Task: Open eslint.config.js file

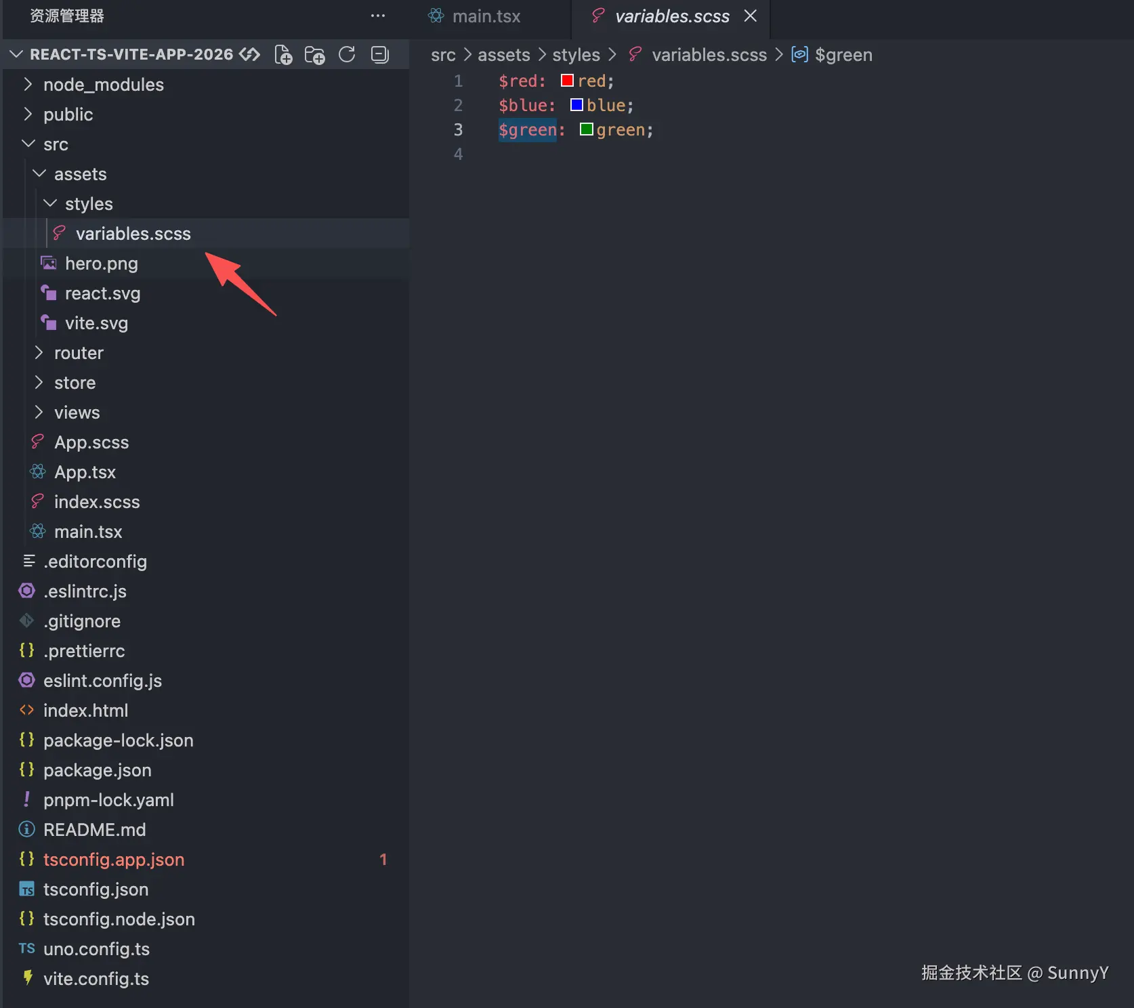Action: click(x=206, y=680)
